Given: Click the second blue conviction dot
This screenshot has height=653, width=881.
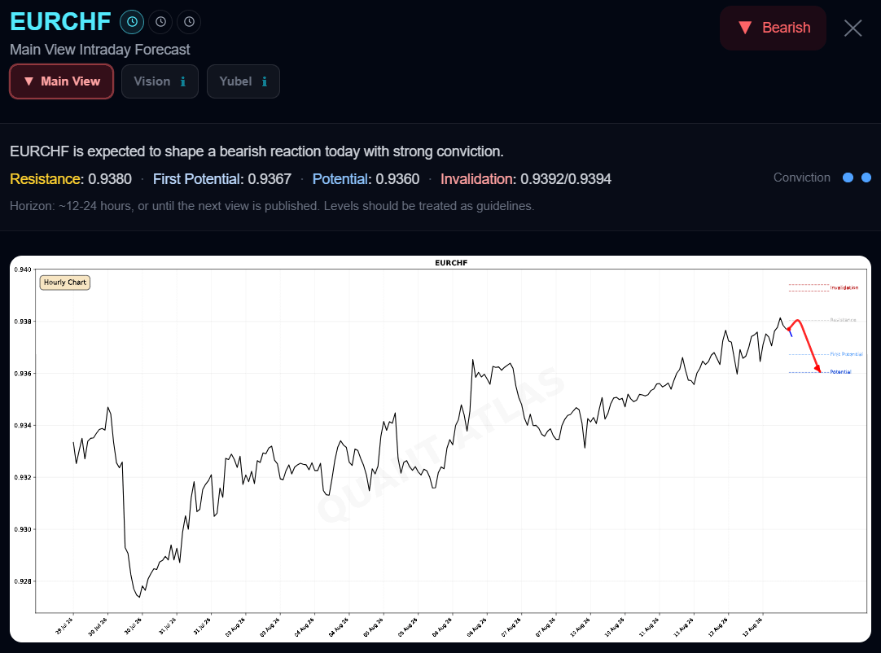Looking at the screenshot, I should (866, 177).
